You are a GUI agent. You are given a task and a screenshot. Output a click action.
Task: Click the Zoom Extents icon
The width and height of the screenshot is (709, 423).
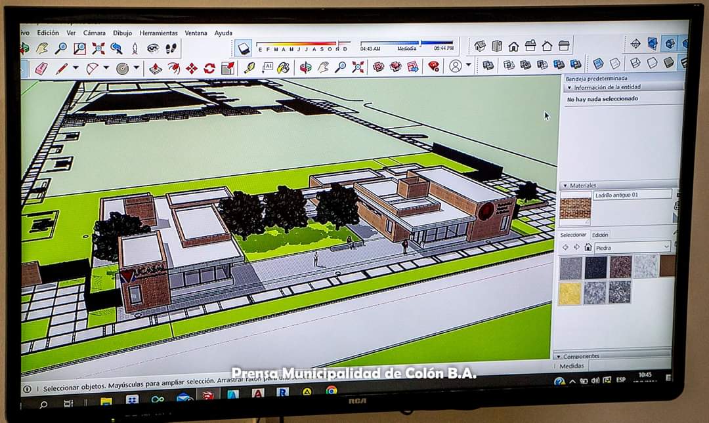tap(98, 49)
